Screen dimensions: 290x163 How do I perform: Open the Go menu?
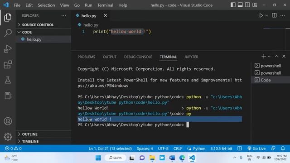pyautogui.click(x=77, y=5)
